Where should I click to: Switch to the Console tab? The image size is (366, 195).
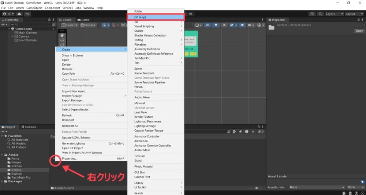point(29,127)
